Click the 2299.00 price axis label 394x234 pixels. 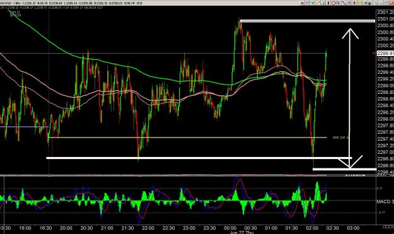(x=385, y=85)
